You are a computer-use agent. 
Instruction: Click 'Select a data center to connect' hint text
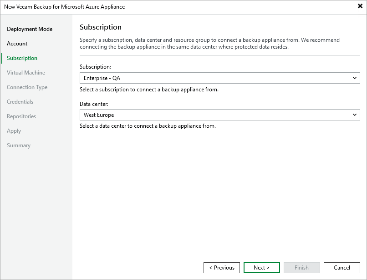click(148, 126)
